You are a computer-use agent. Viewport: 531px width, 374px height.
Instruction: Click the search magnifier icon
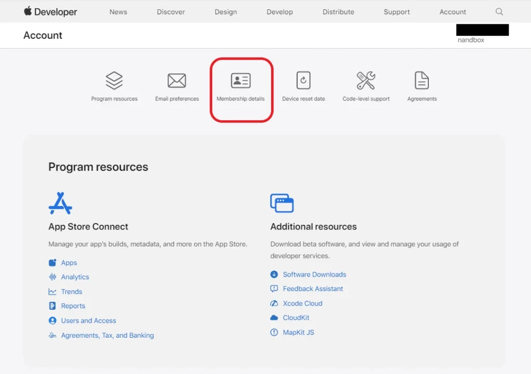[x=499, y=11]
